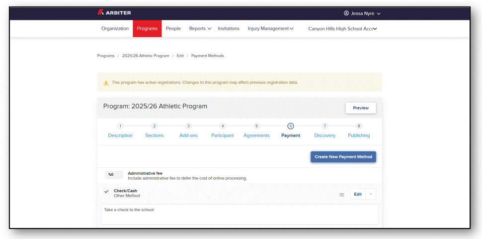Viewport: 482px width, 239px height.
Task: Open the dropdown arrow next to Edit
Action: (371, 194)
